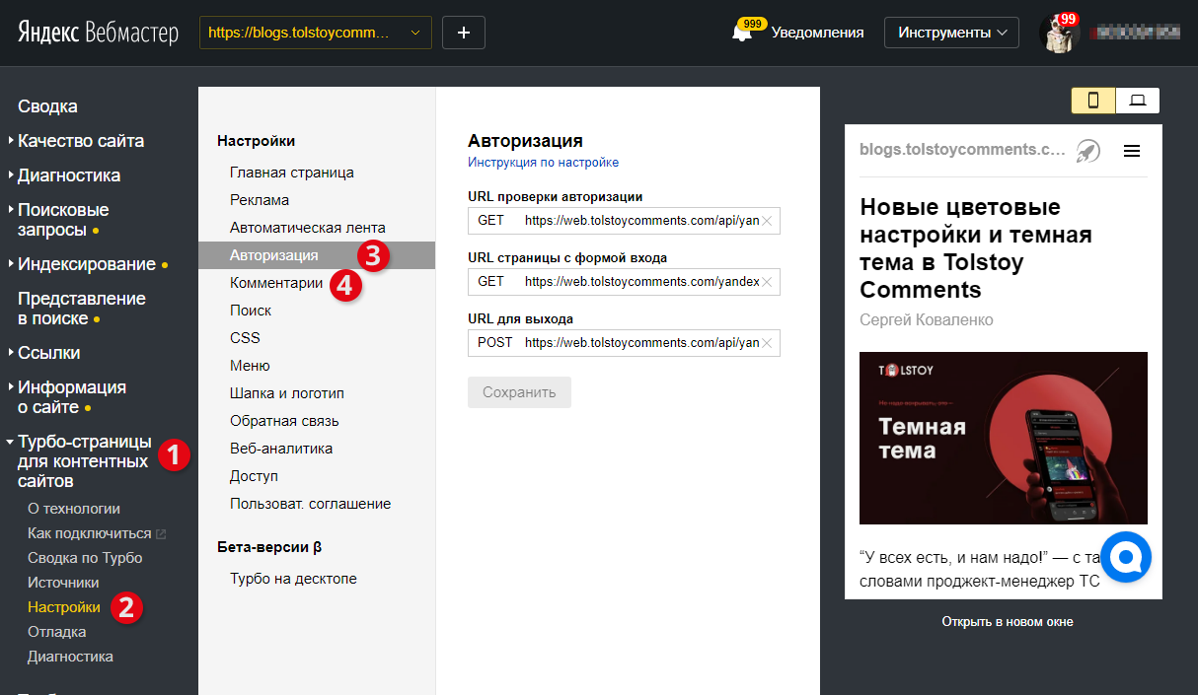Open Шапка и логотип settings
The height and width of the screenshot is (695, 1198).
pyautogui.click(x=287, y=393)
